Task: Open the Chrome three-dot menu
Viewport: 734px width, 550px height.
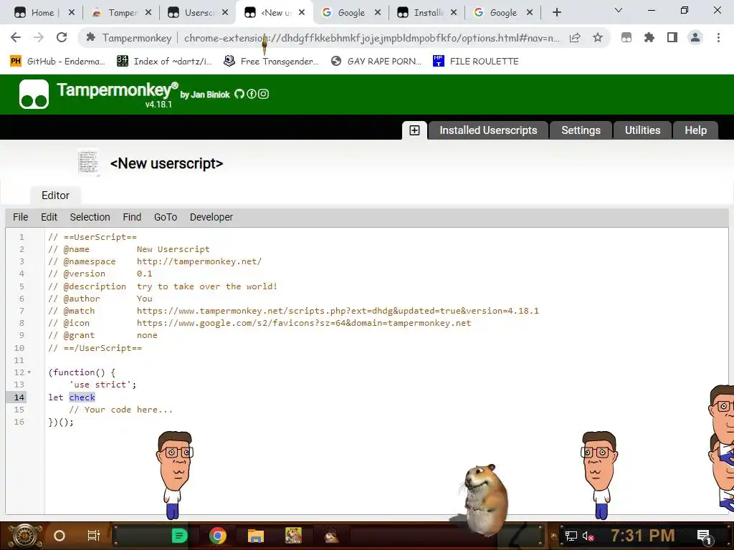Action: [x=718, y=37]
